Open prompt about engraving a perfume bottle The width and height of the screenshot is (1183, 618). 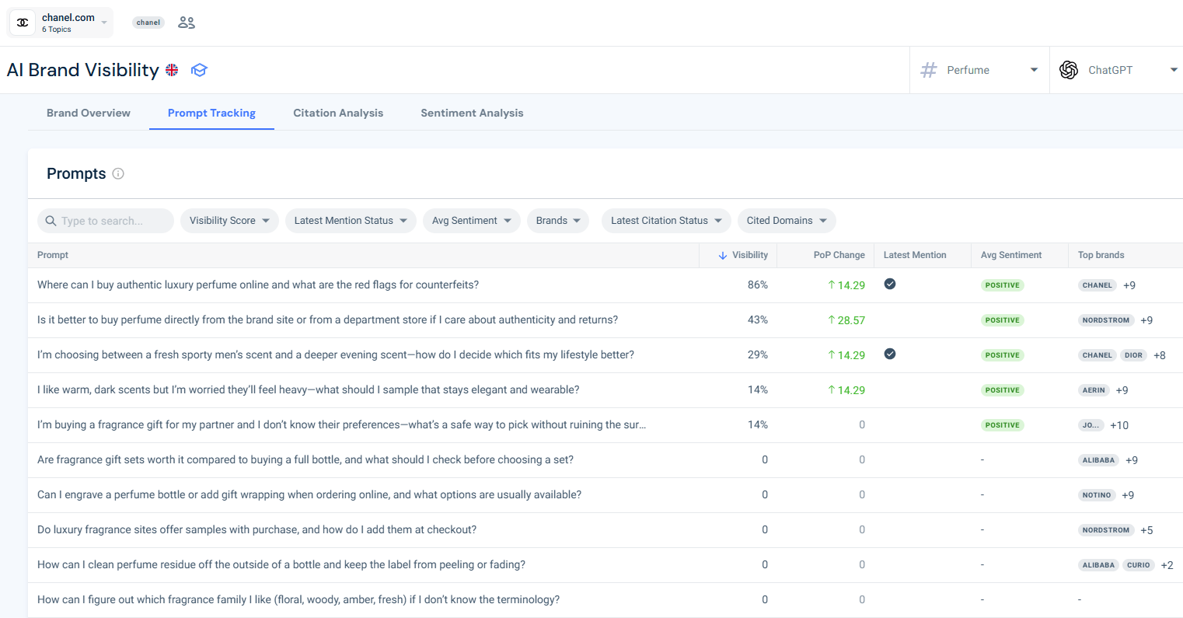click(309, 495)
